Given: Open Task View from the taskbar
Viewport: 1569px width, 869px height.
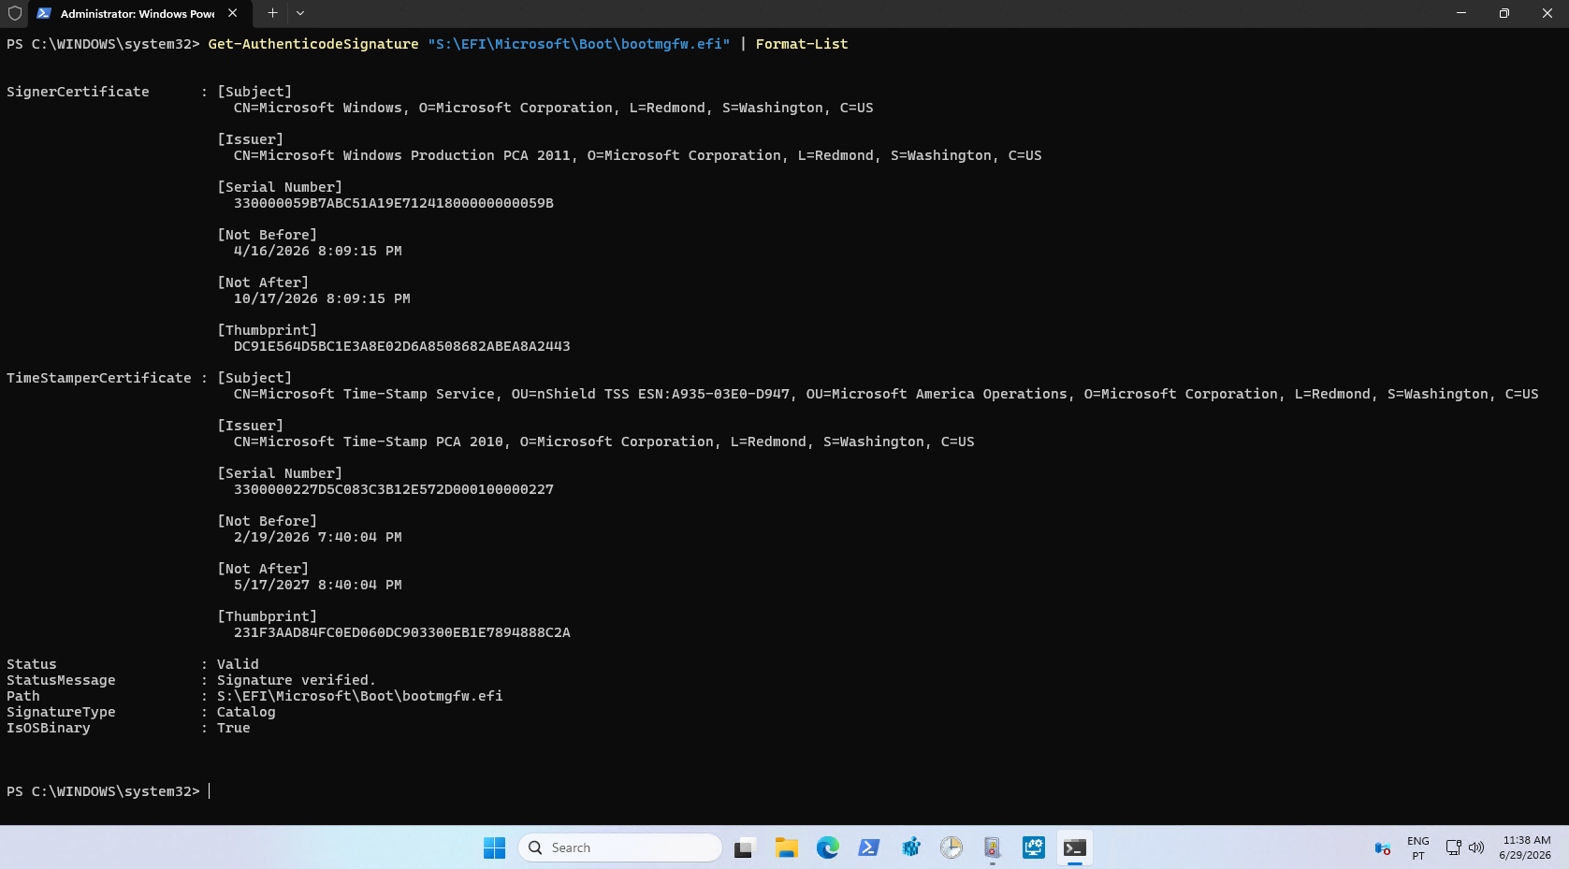Looking at the screenshot, I should click(x=744, y=847).
